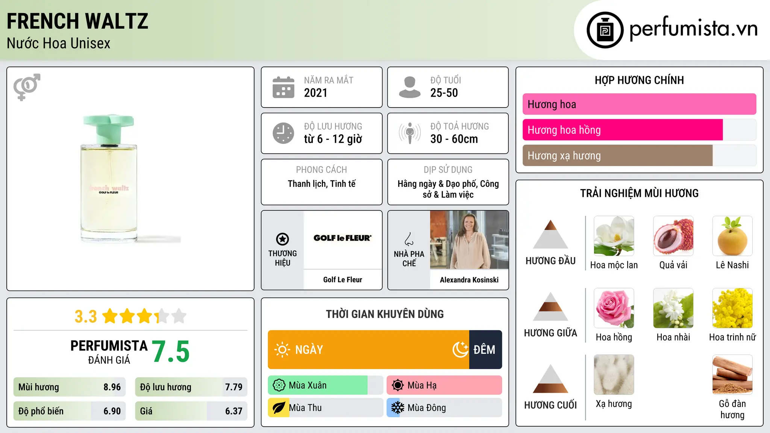
Task: Click the dark Đêm nighttime segment
Action: coord(485,350)
